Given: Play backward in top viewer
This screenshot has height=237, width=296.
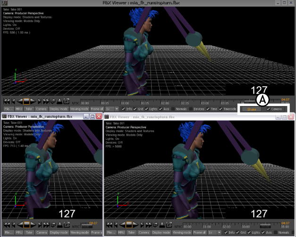Looking at the screenshot, I should [x=20, y=101].
